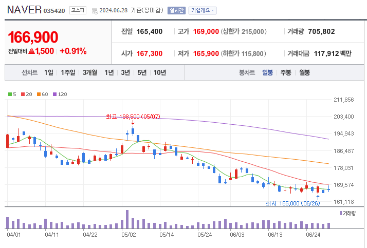Open the 기업개요 dropdown
The width and height of the screenshot is (367, 248).
[x=202, y=10]
